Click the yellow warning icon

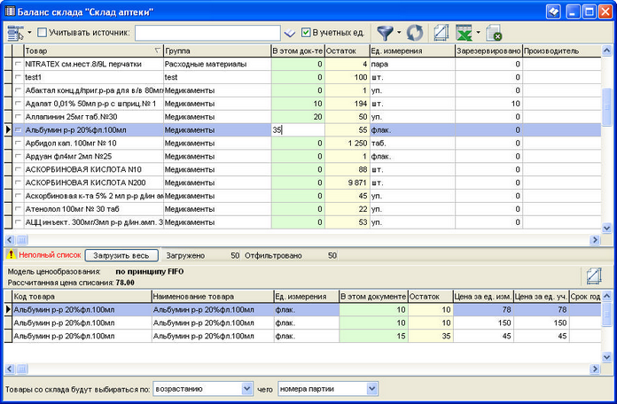pyautogui.click(x=11, y=255)
